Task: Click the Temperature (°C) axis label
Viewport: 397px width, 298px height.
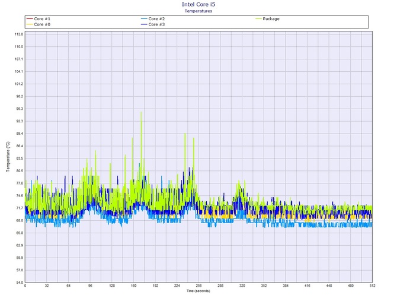Action: tap(8, 157)
